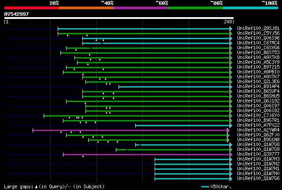Viewport: 282px width, 190px height.
Task: Select the query name AV542997
Action: [17, 14]
